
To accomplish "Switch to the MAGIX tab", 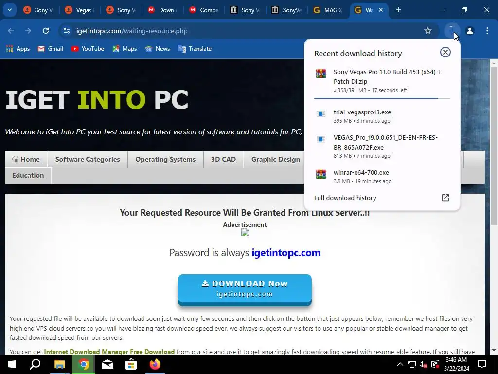I will [x=328, y=10].
